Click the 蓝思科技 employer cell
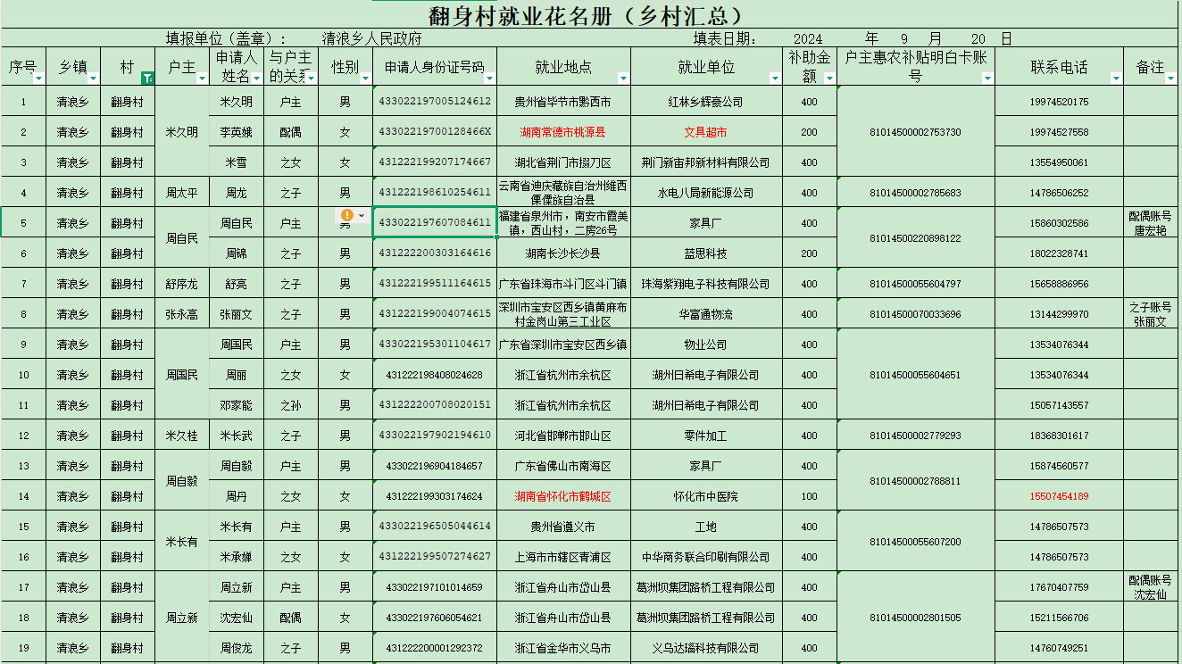Image resolution: width=1182 pixels, height=664 pixels. click(x=706, y=253)
